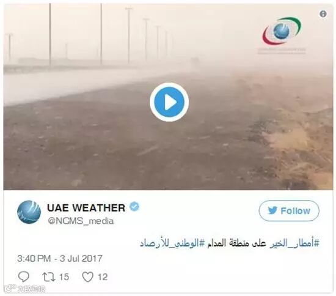Click the source watermark at the bottom-left corner
This screenshot has width=336, height=296.
click(24, 289)
